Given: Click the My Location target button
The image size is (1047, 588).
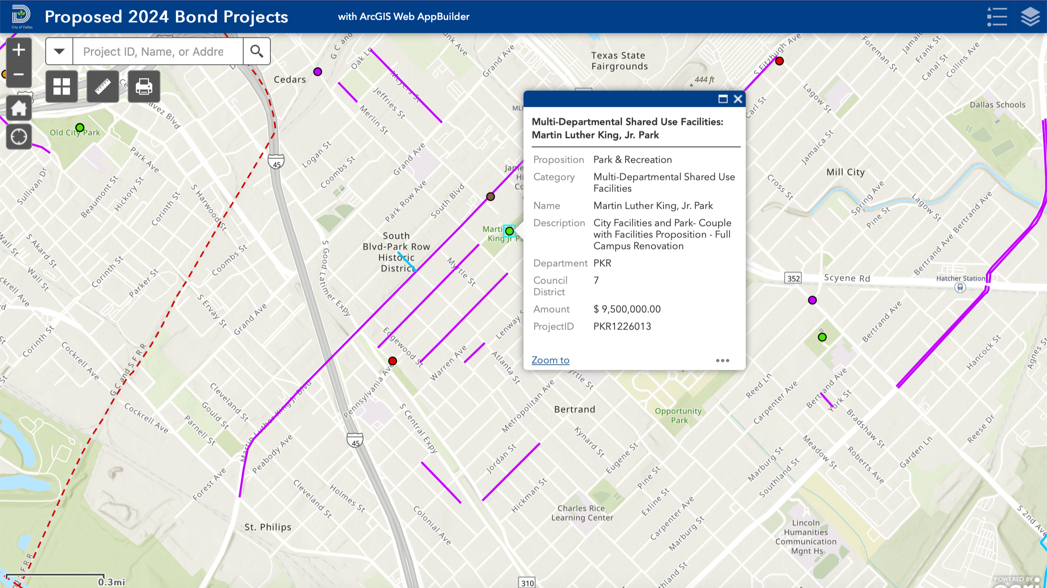Looking at the screenshot, I should click(x=19, y=137).
